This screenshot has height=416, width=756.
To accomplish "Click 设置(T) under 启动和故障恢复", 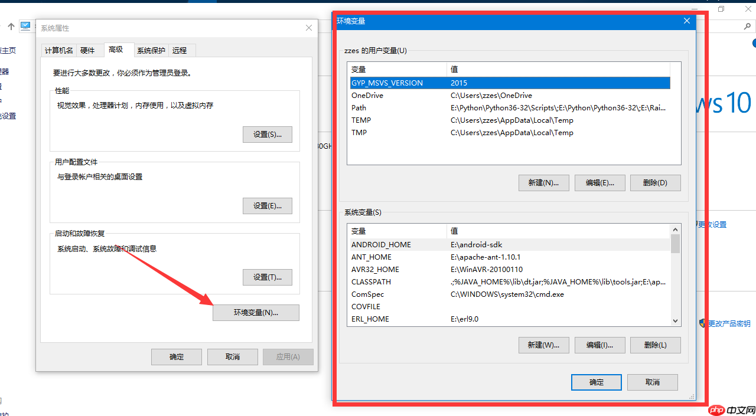I will coord(267,277).
